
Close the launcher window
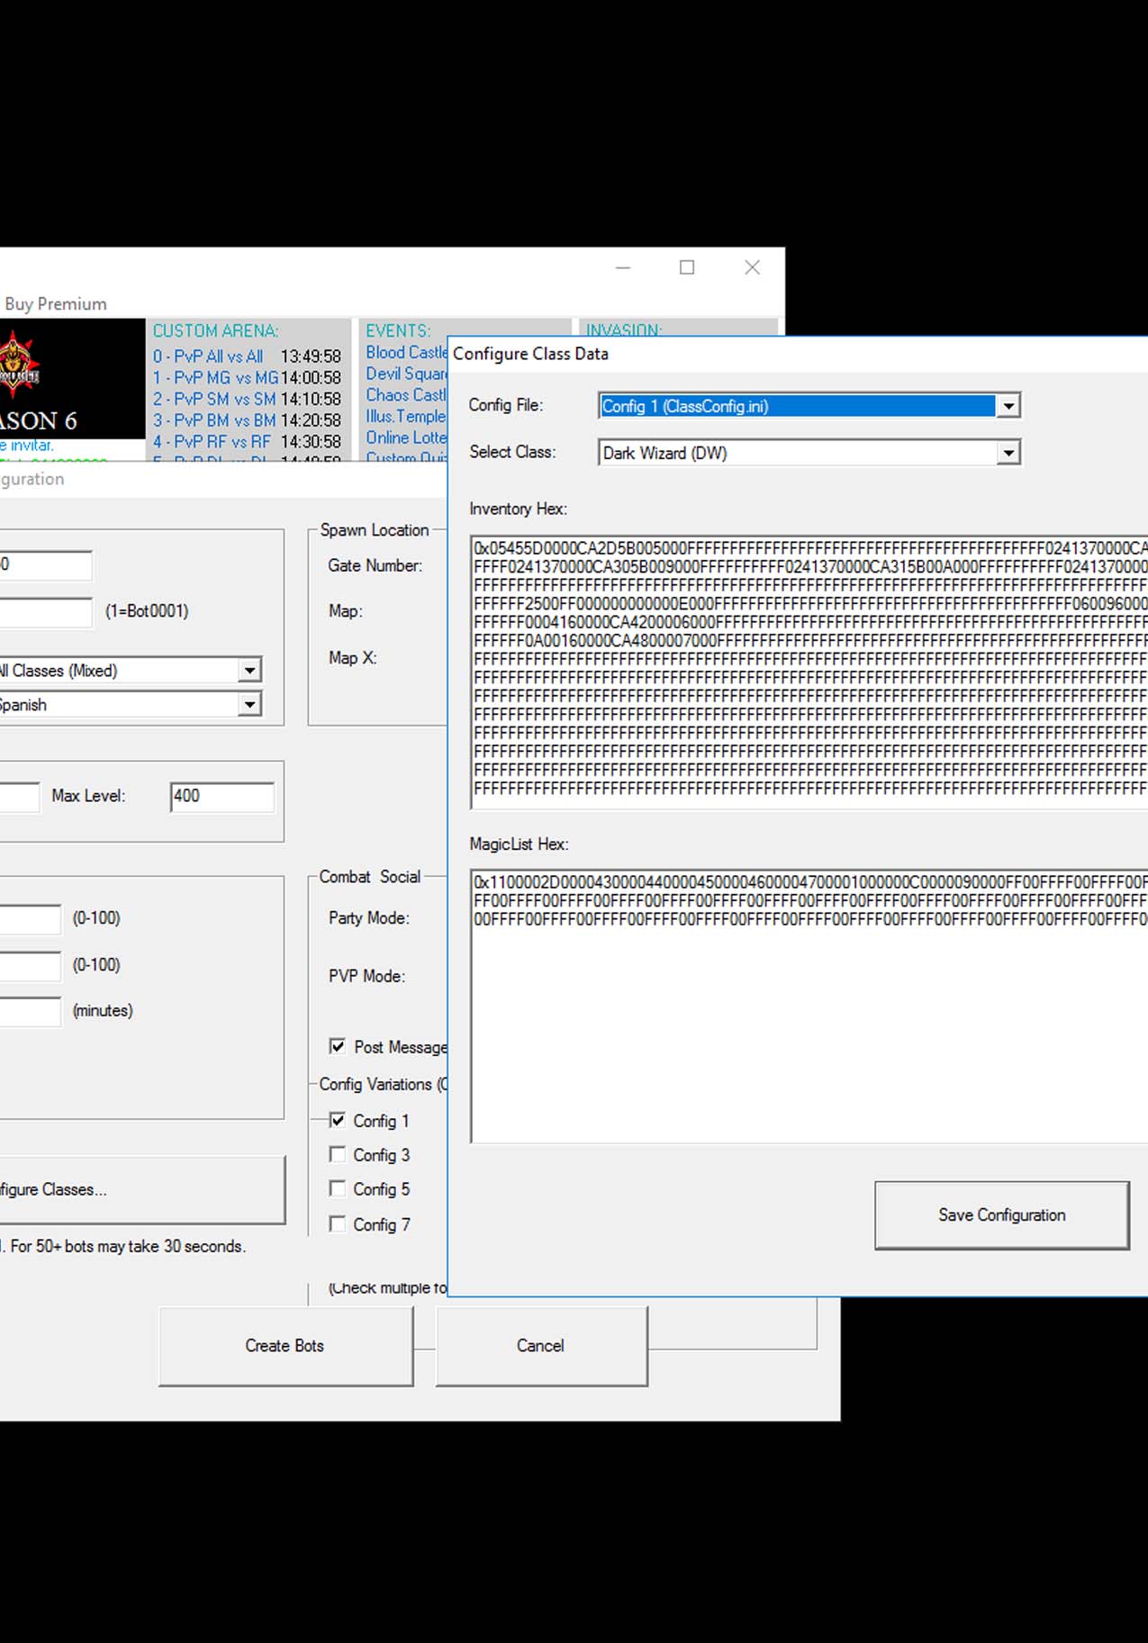pyautogui.click(x=752, y=267)
